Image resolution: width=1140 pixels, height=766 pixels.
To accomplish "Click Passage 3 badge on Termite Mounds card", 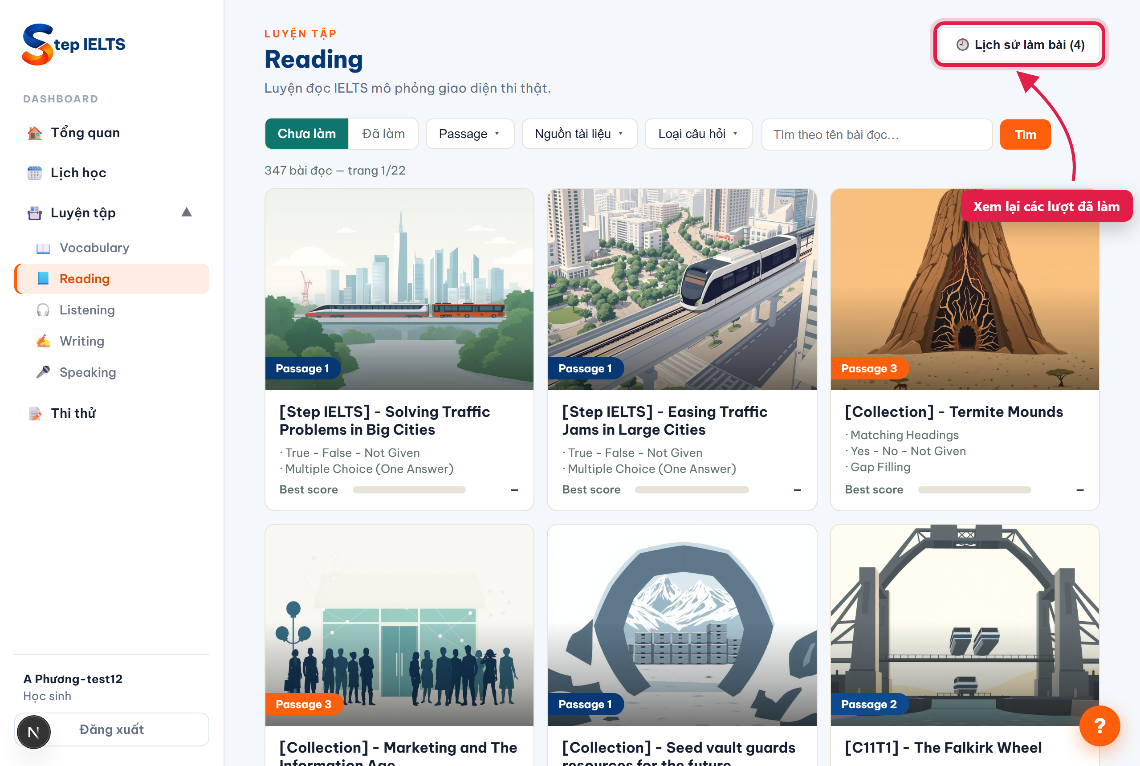I will pyautogui.click(x=869, y=368).
